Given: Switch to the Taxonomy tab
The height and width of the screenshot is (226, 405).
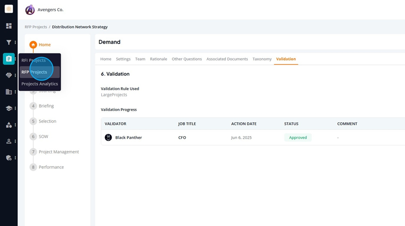Looking at the screenshot, I should 262,59.
